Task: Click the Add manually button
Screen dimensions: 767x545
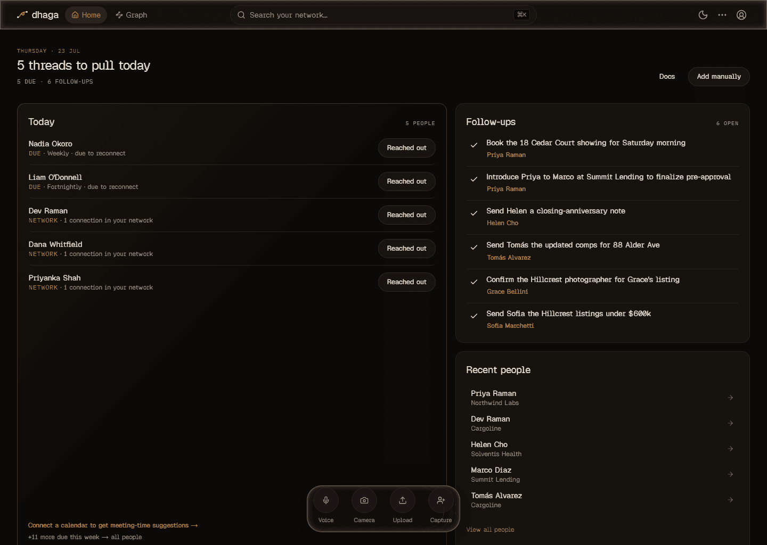Action: pyautogui.click(x=719, y=77)
